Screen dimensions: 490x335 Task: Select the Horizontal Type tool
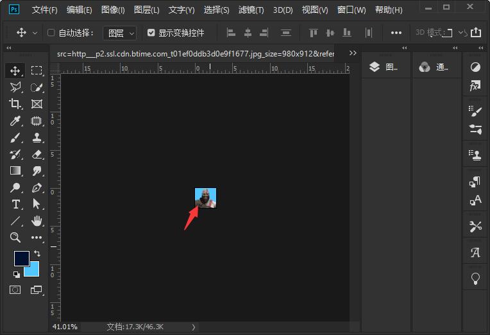[15, 204]
